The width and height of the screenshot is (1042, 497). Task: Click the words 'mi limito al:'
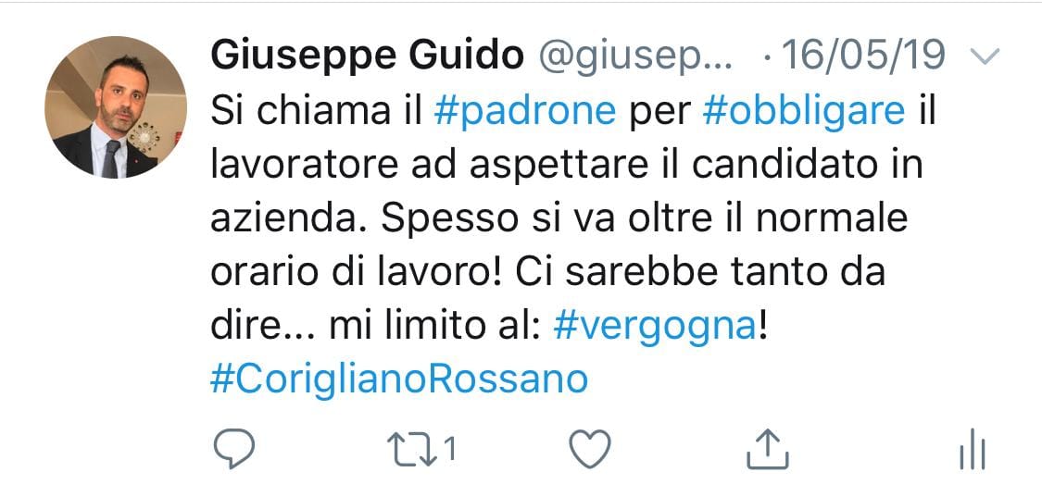pos(433,327)
